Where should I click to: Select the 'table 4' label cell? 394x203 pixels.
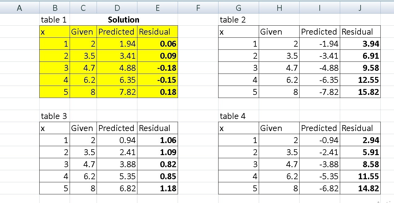coord(238,116)
